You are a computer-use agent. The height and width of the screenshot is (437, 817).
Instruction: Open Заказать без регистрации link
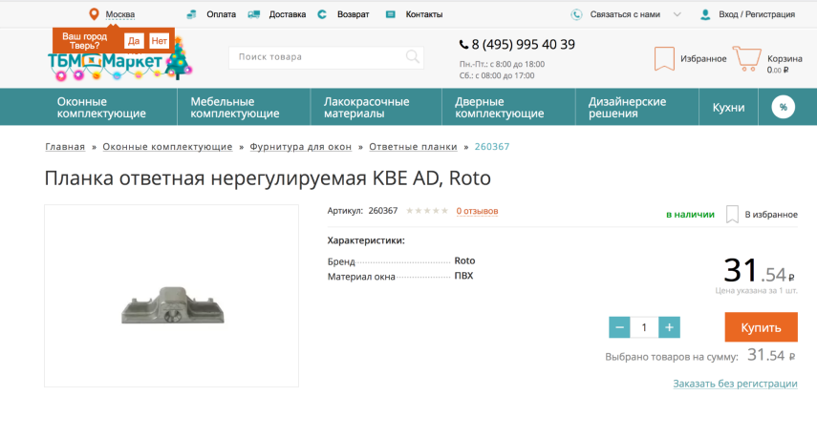tap(735, 384)
